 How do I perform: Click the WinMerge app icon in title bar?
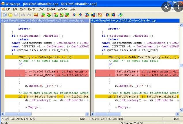coord(2,3)
